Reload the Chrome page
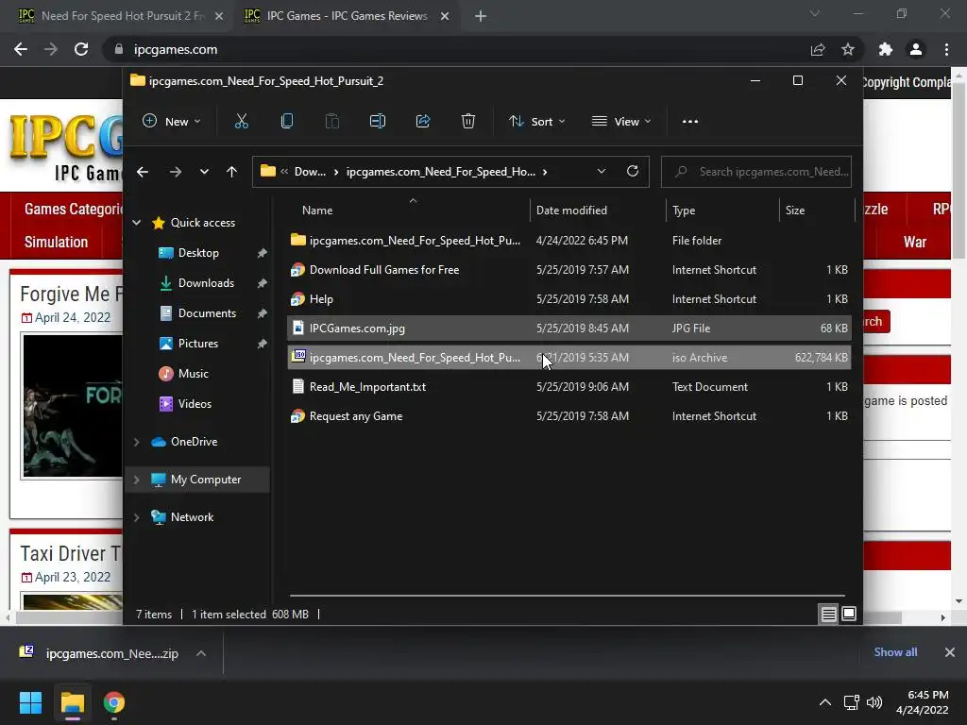This screenshot has width=967, height=725. click(81, 49)
